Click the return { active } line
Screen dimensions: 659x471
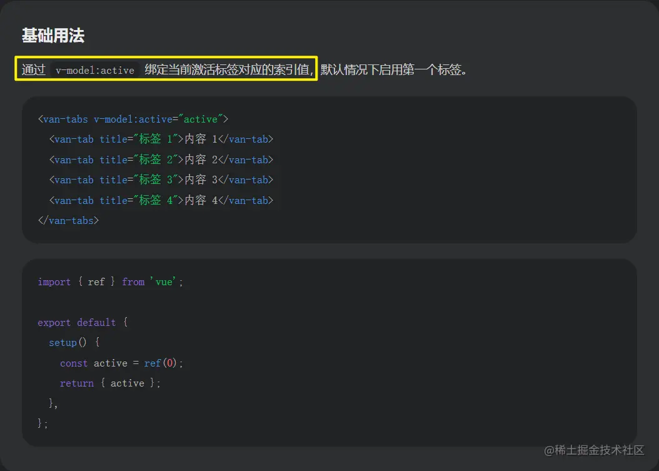[x=110, y=383]
